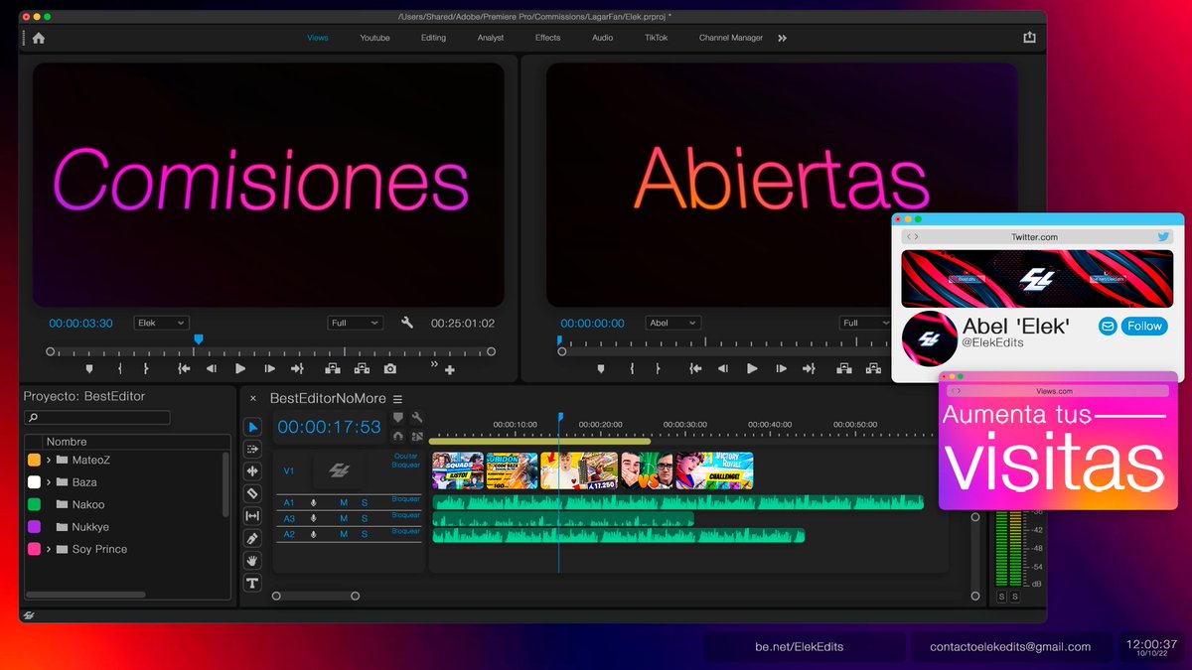Switch to Effects workspace tab
The width and height of the screenshot is (1192, 670).
tap(547, 38)
